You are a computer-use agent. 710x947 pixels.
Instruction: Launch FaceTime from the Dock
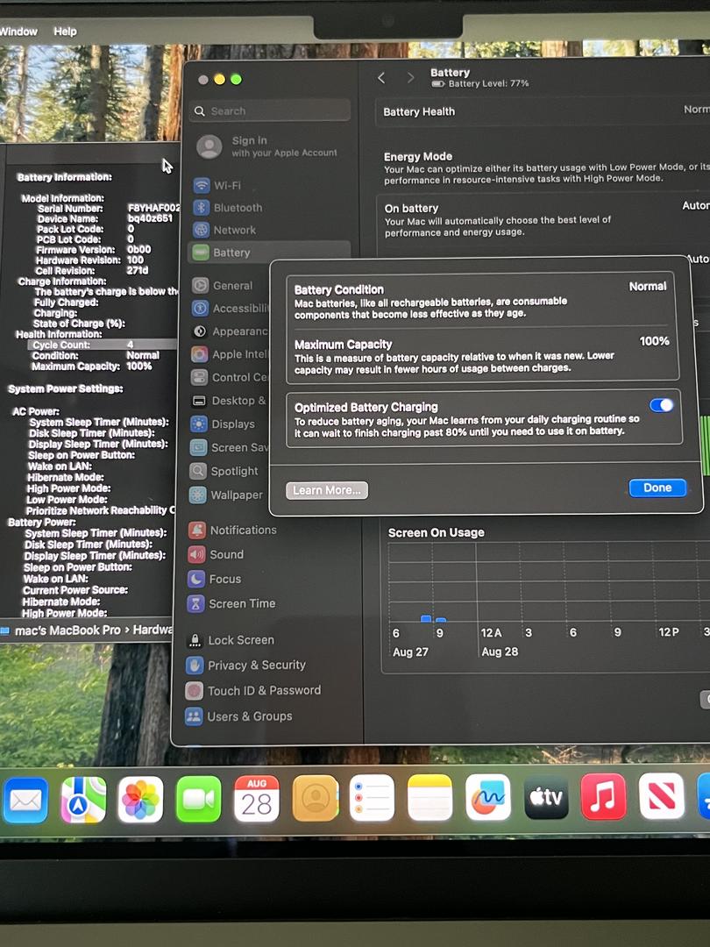[199, 800]
